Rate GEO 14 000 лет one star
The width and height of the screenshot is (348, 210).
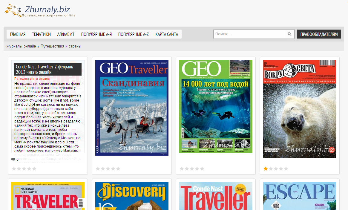(182, 169)
